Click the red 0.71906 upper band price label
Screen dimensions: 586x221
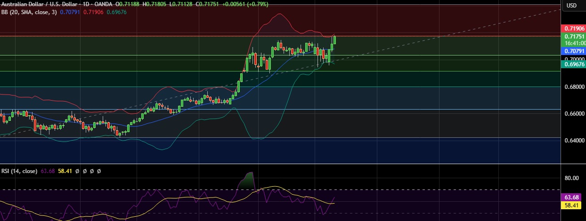pos(574,29)
